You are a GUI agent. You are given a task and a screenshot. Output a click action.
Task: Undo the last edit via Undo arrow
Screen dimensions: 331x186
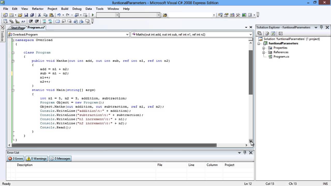pyautogui.click(x=59, y=15)
